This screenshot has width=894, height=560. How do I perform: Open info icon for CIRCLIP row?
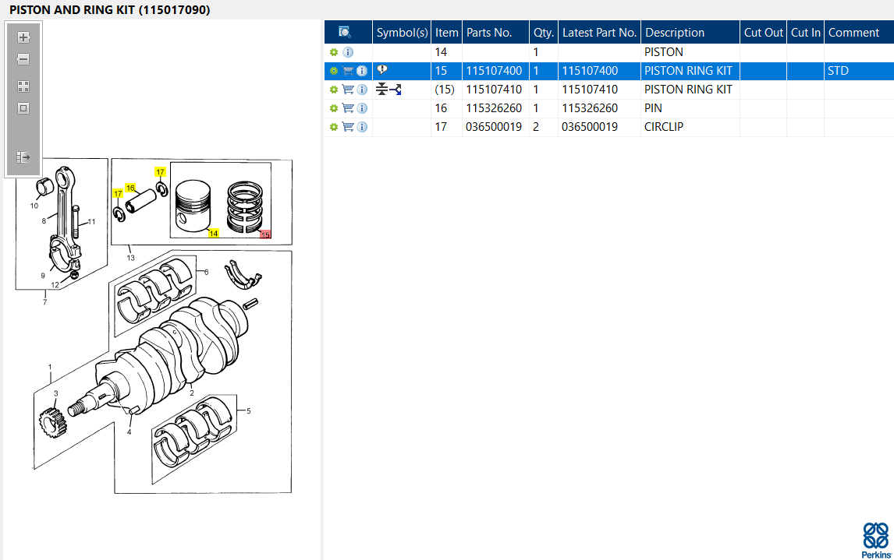point(362,127)
